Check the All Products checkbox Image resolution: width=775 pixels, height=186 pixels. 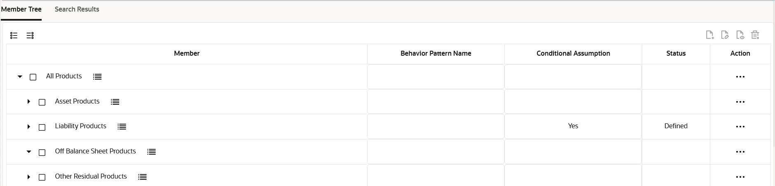33,77
